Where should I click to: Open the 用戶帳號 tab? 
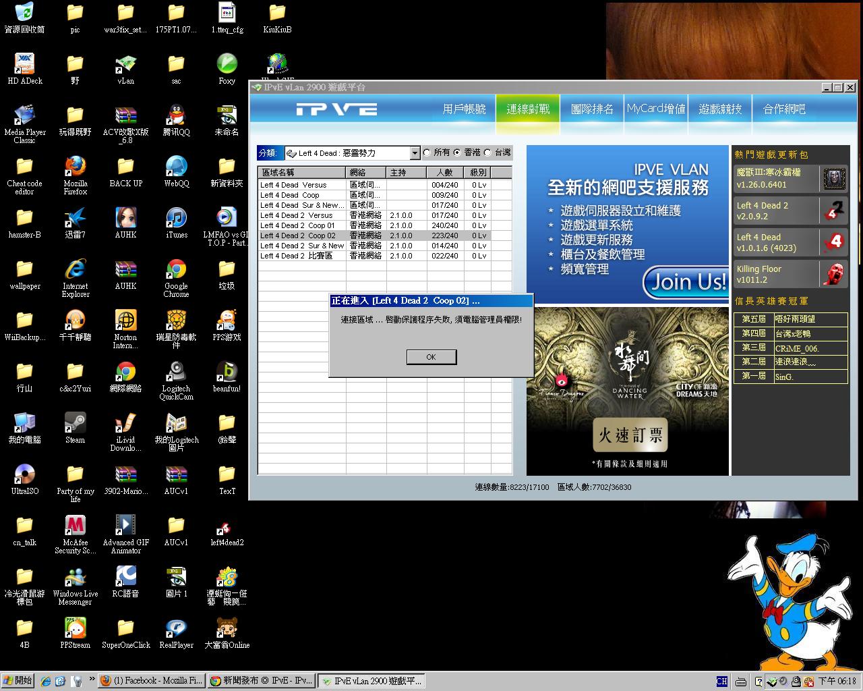[x=464, y=109]
